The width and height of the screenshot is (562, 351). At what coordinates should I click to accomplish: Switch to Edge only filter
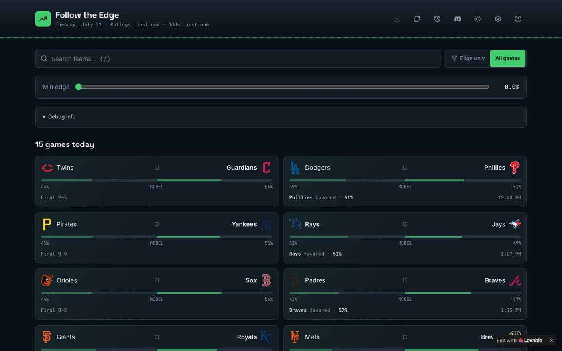pyautogui.click(x=468, y=59)
